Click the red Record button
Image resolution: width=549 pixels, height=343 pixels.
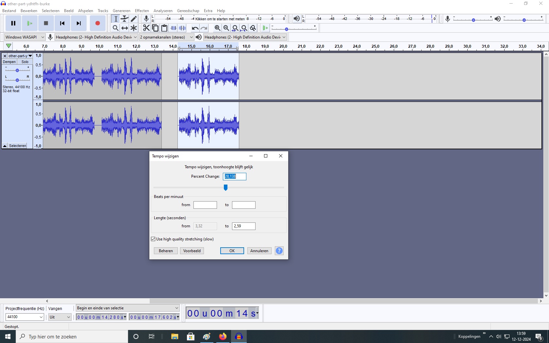(x=97, y=23)
